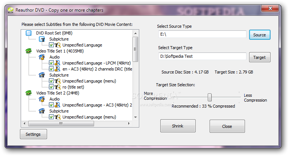Select Video Title Set 1 (4035MB) node

click(x=60, y=51)
